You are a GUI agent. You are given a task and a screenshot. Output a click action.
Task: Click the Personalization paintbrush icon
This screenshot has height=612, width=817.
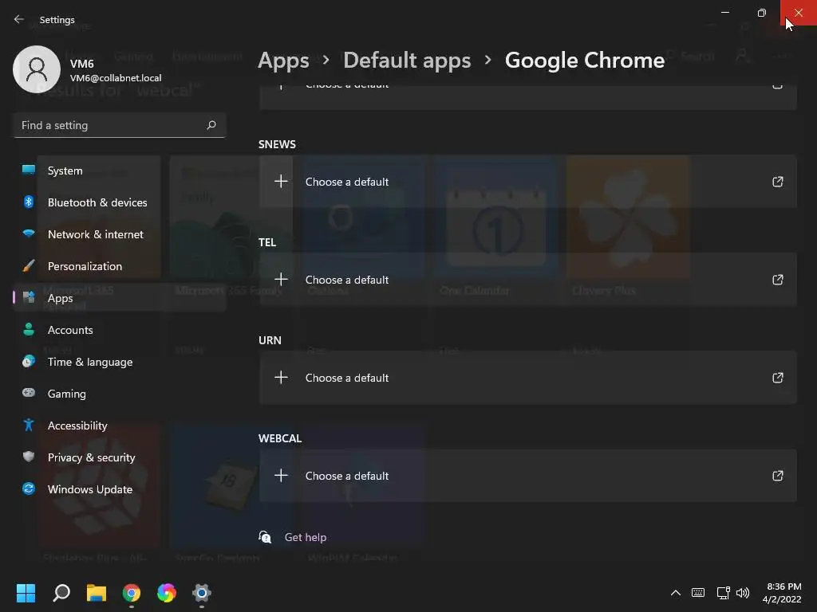pyautogui.click(x=29, y=265)
